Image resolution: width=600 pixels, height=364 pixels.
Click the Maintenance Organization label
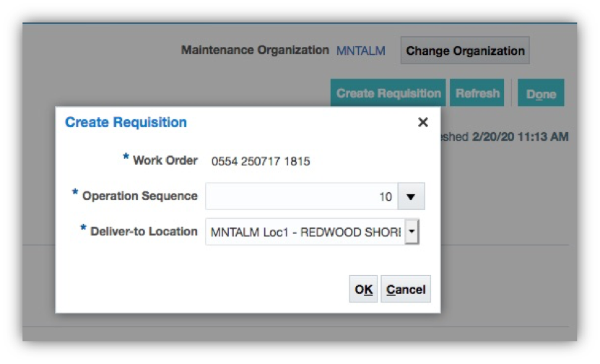[255, 50]
